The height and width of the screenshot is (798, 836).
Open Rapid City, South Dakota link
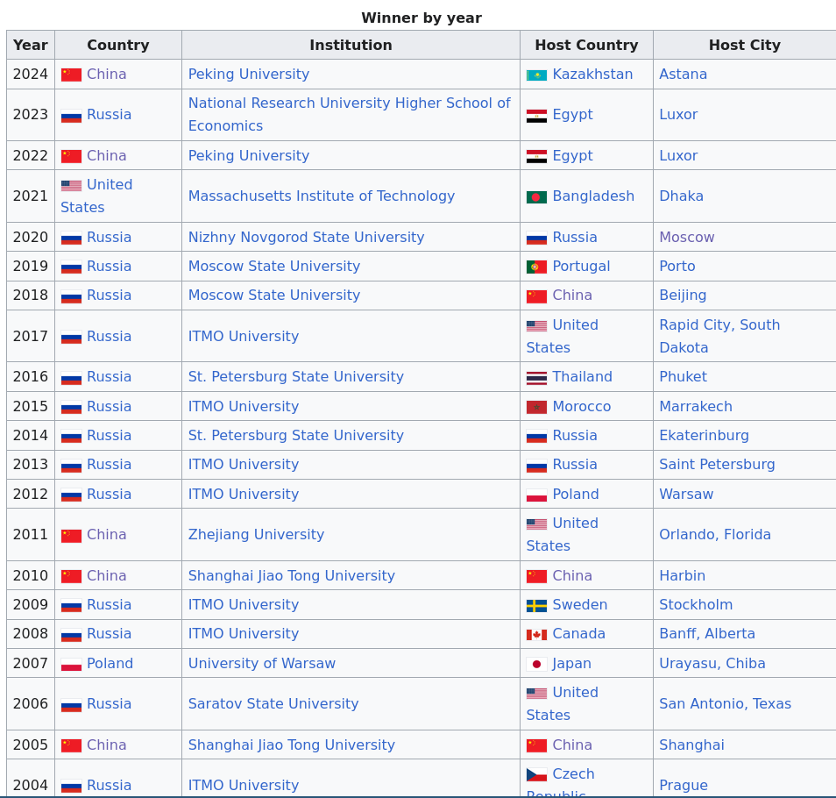pos(719,337)
